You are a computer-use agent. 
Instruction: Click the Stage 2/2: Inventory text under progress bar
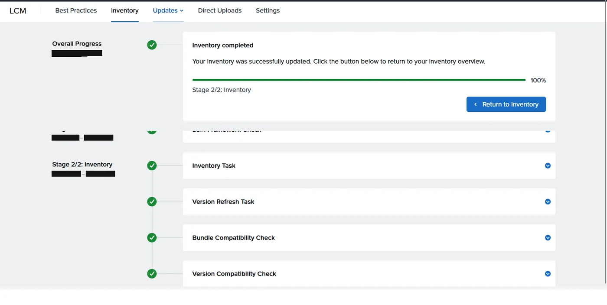[222, 90]
